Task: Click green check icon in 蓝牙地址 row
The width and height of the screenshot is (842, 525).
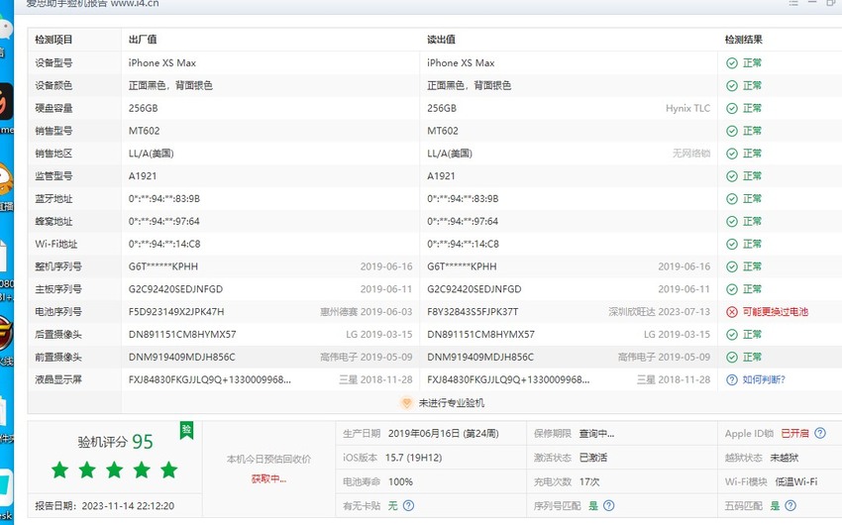Action: click(x=732, y=199)
